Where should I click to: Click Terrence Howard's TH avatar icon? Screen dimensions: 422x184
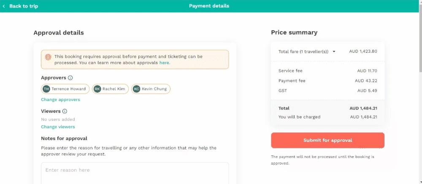(x=46, y=89)
